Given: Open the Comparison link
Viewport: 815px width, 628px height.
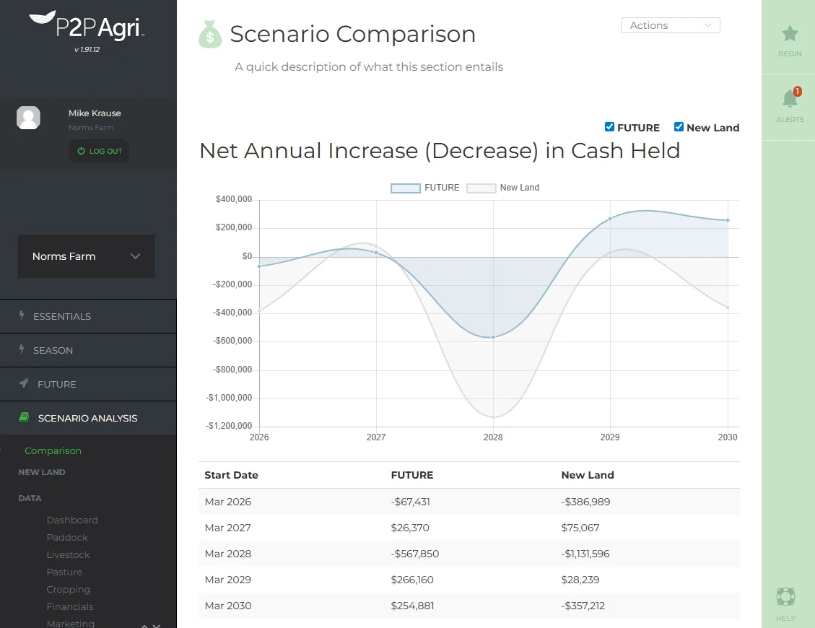Looking at the screenshot, I should click(x=53, y=450).
